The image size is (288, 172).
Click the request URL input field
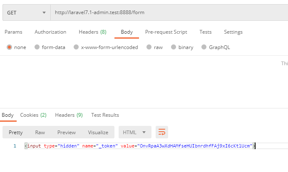pos(169,12)
